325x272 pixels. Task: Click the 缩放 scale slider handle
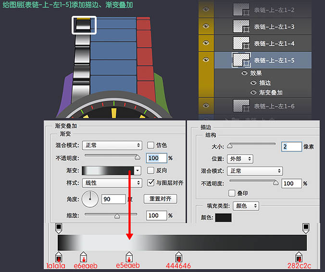117,216
